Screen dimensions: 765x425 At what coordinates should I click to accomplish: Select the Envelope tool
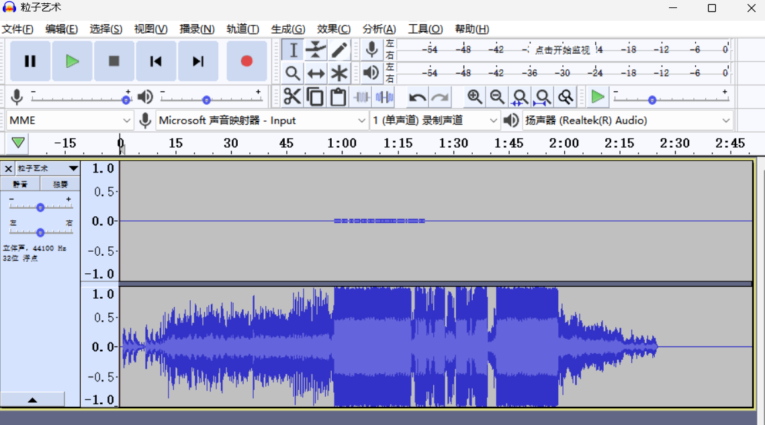click(316, 50)
